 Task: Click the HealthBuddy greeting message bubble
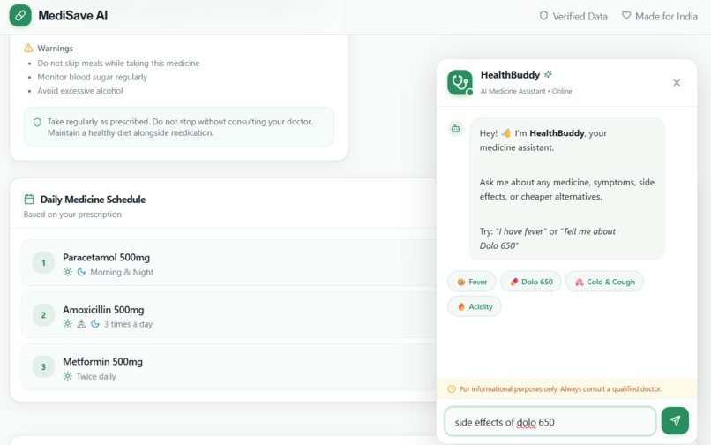(567, 189)
